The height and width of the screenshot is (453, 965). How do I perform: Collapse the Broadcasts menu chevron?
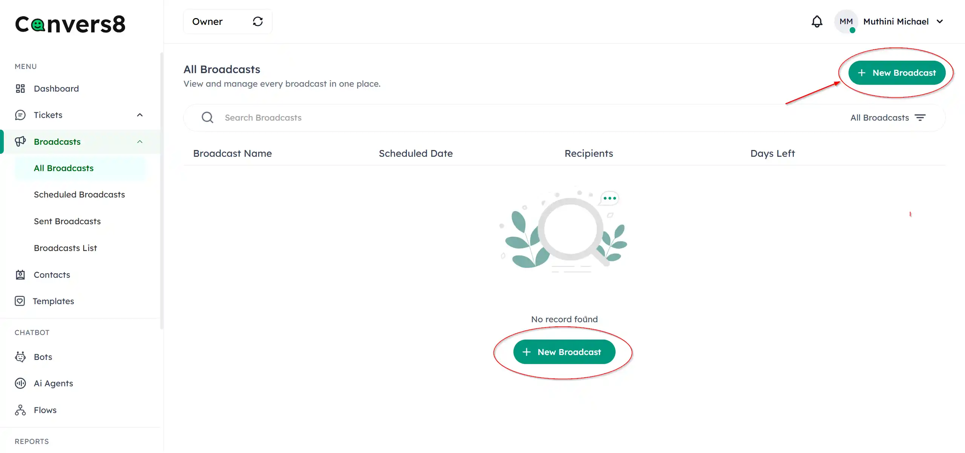pos(140,142)
